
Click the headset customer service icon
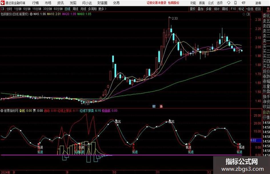(229, 3)
